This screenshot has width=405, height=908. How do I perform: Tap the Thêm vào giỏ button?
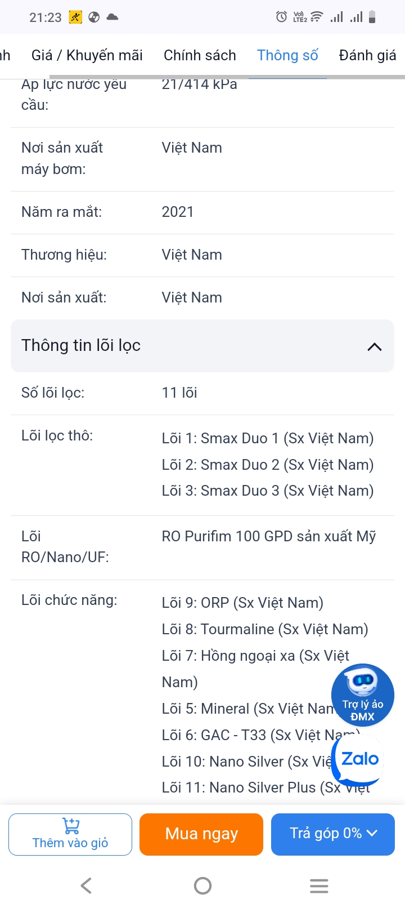tap(70, 834)
